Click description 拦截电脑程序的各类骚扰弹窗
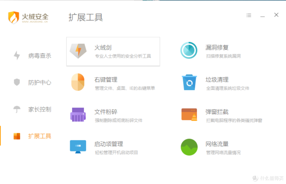Screen dimensions: 286x184 (234, 120)
